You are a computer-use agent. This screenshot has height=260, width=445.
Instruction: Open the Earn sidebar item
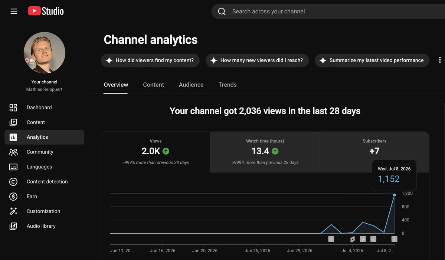click(44, 197)
